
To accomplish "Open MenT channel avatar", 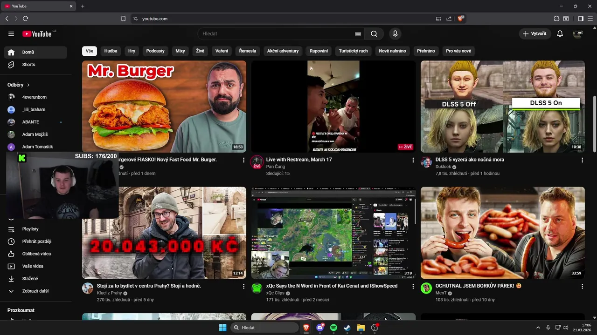I will pos(426,288).
